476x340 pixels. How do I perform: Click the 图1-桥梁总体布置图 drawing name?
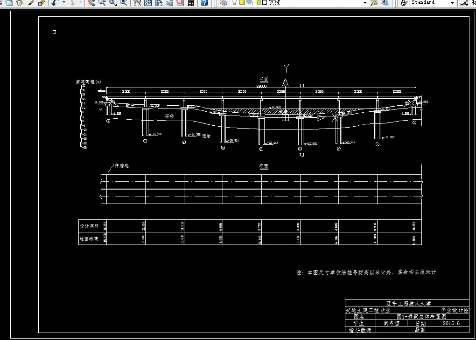(421, 317)
